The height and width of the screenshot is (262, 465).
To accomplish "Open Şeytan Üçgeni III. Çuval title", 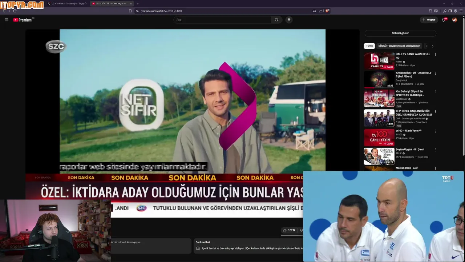I will point(410,150).
